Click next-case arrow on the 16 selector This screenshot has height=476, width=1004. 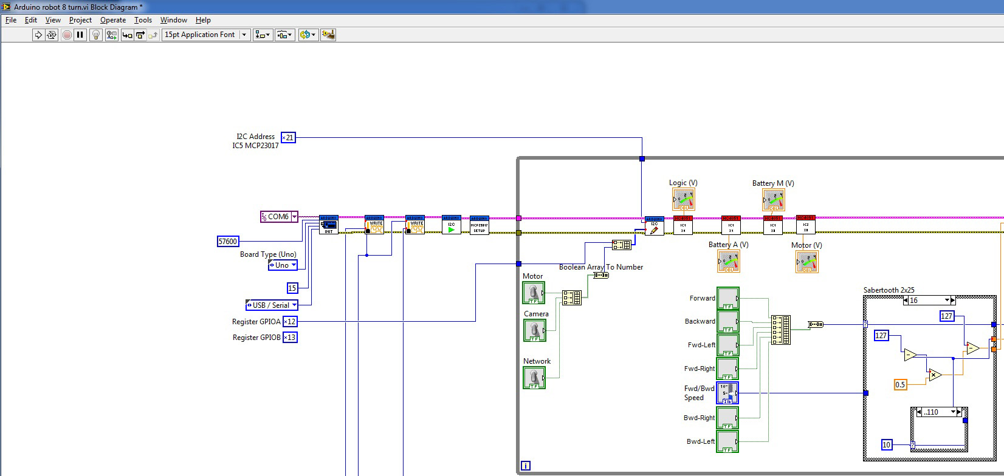click(954, 301)
